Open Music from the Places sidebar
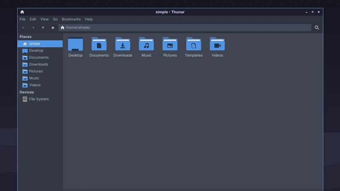 [40, 78]
